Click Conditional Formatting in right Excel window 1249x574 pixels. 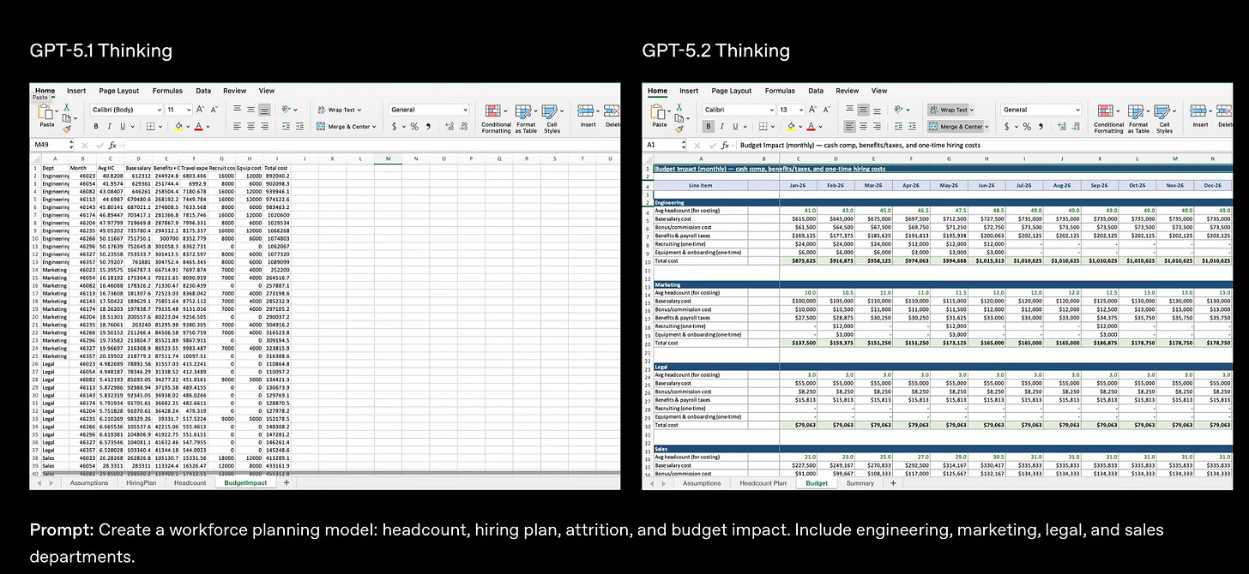[1108, 118]
